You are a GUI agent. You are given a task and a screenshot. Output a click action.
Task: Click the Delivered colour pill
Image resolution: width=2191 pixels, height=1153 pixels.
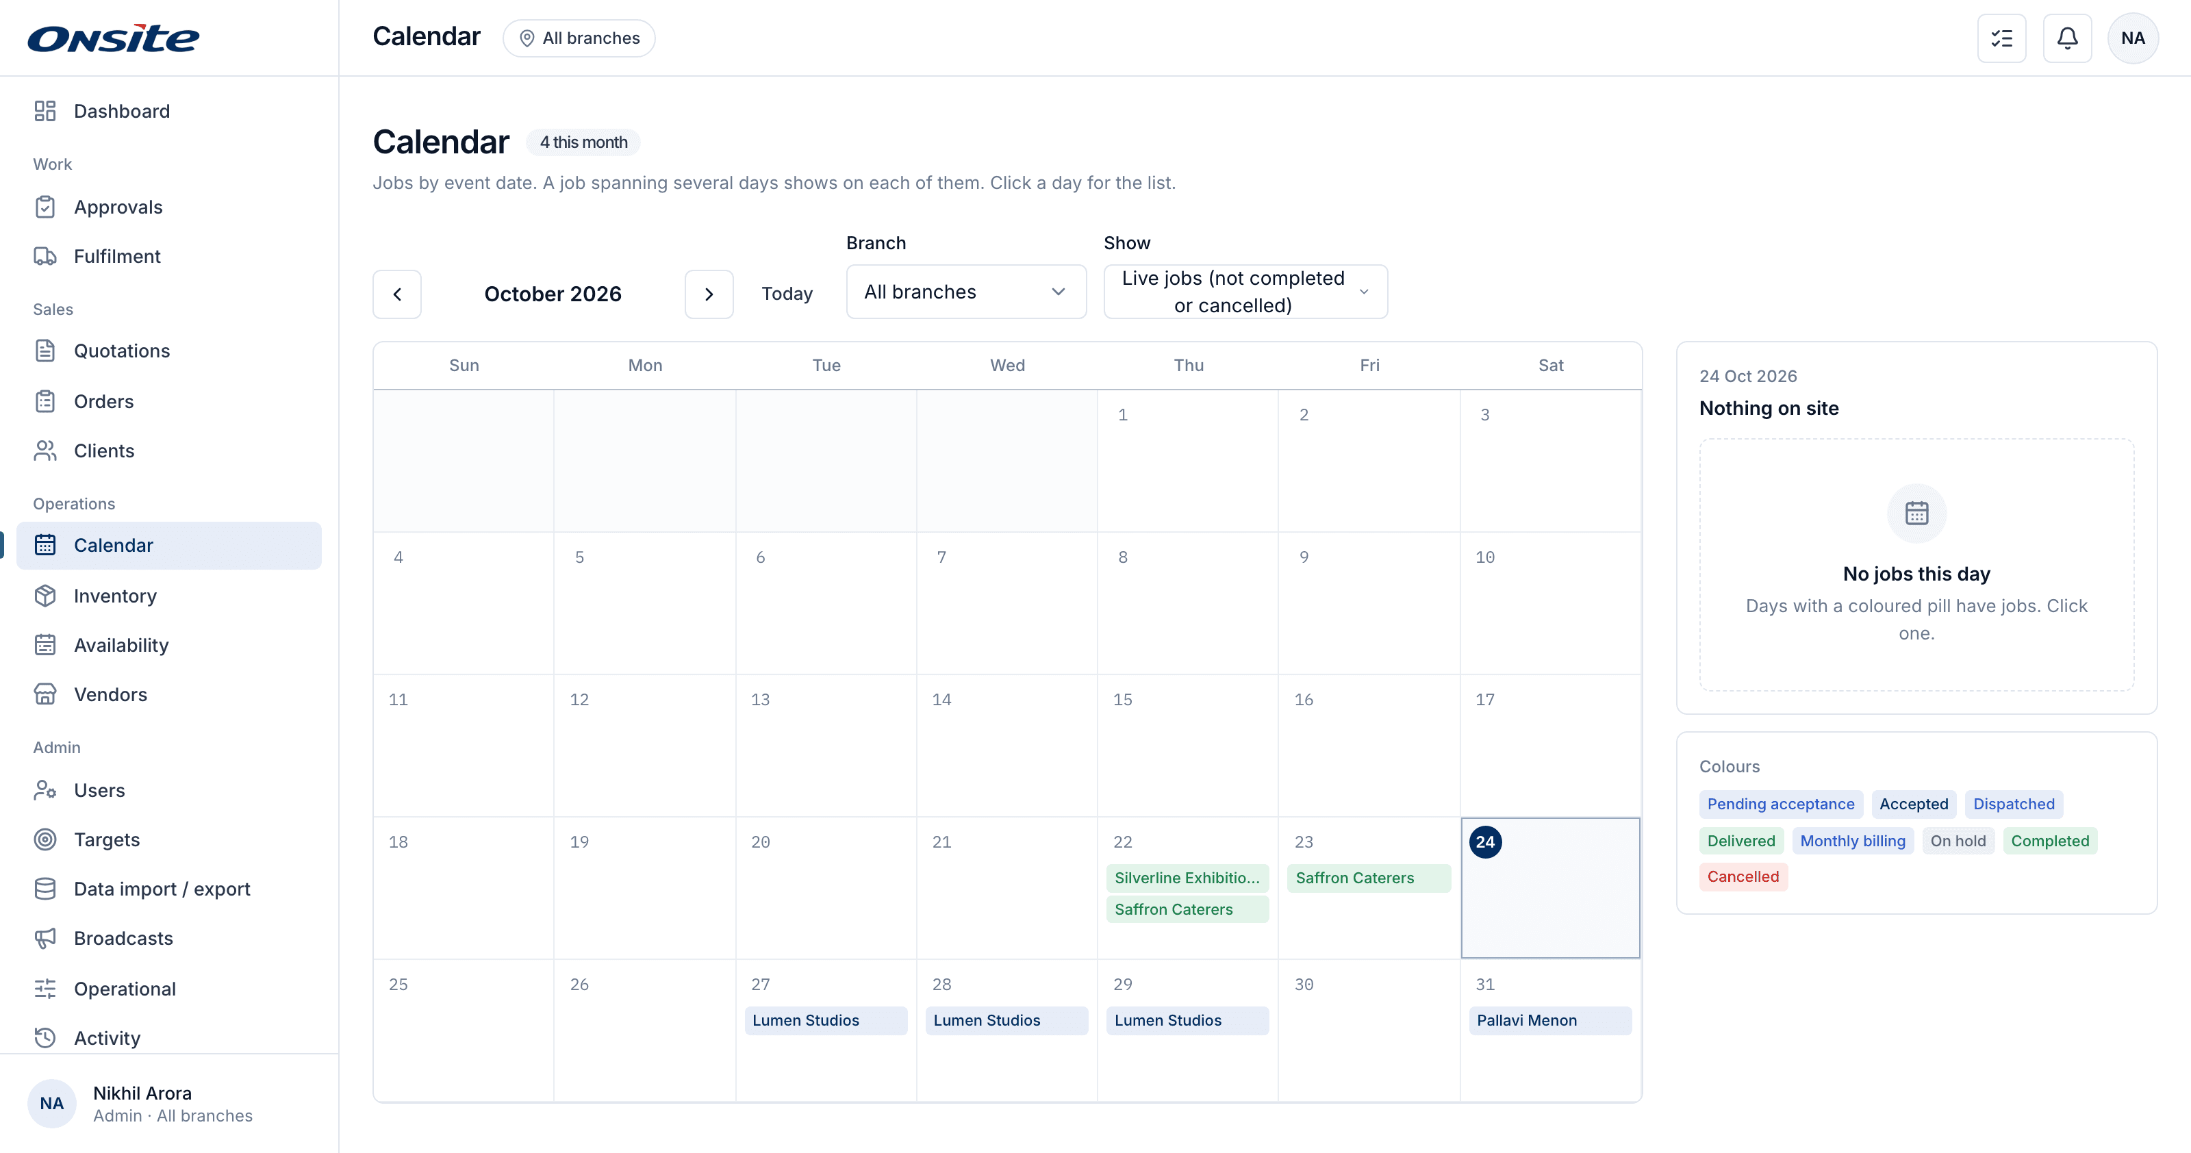click(1741, 841)
